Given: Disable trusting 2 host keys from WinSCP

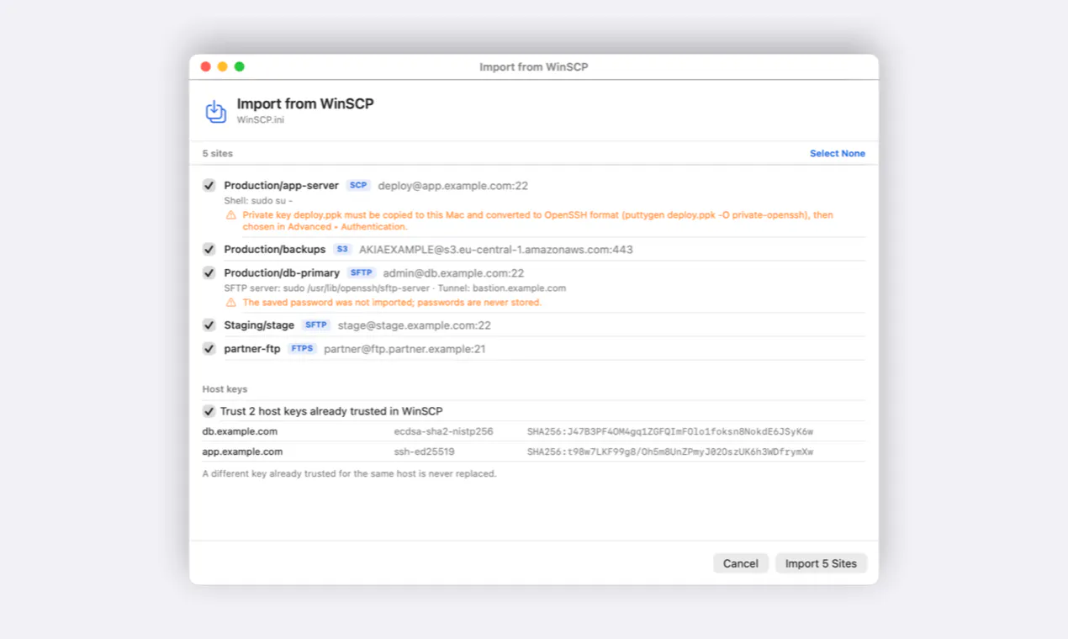Looking at the screenshot, I should pos(209,411).
